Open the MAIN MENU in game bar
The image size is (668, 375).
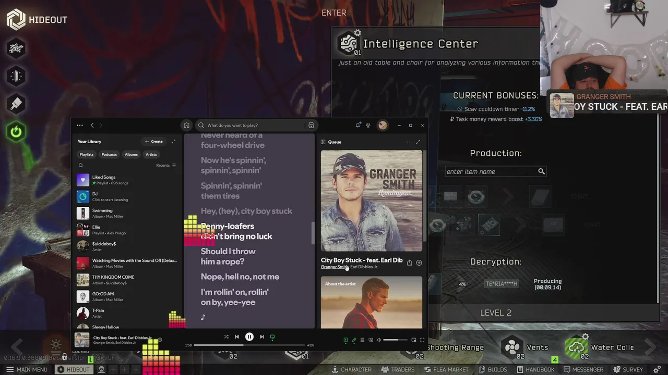(26, 369)
